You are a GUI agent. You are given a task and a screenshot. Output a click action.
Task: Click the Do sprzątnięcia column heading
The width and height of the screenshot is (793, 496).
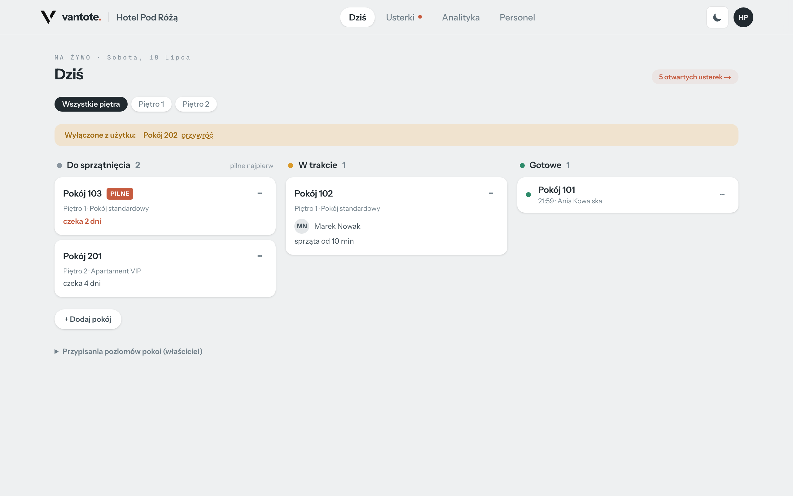point(98,165)
